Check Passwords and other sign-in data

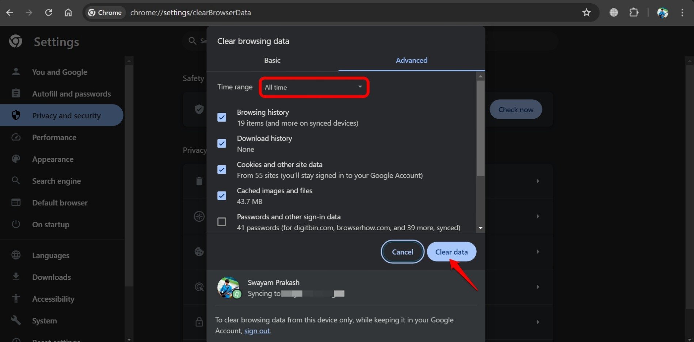coord(222,222)
